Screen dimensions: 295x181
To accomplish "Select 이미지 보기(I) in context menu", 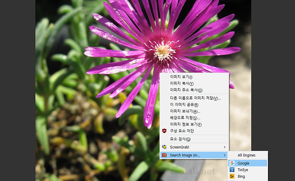I will (194, 77).
